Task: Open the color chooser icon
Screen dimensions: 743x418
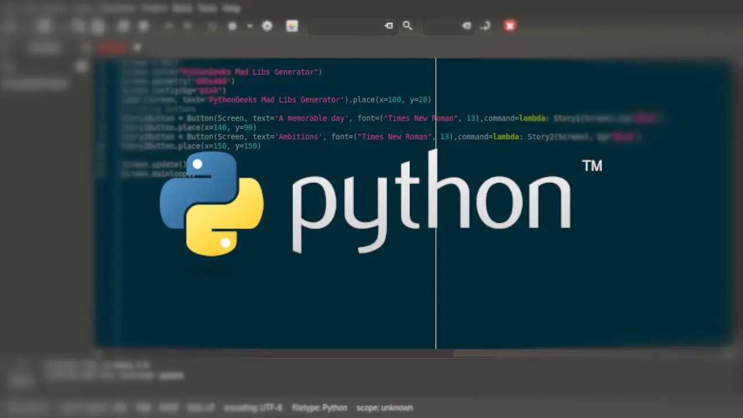Action: point(292,26)
